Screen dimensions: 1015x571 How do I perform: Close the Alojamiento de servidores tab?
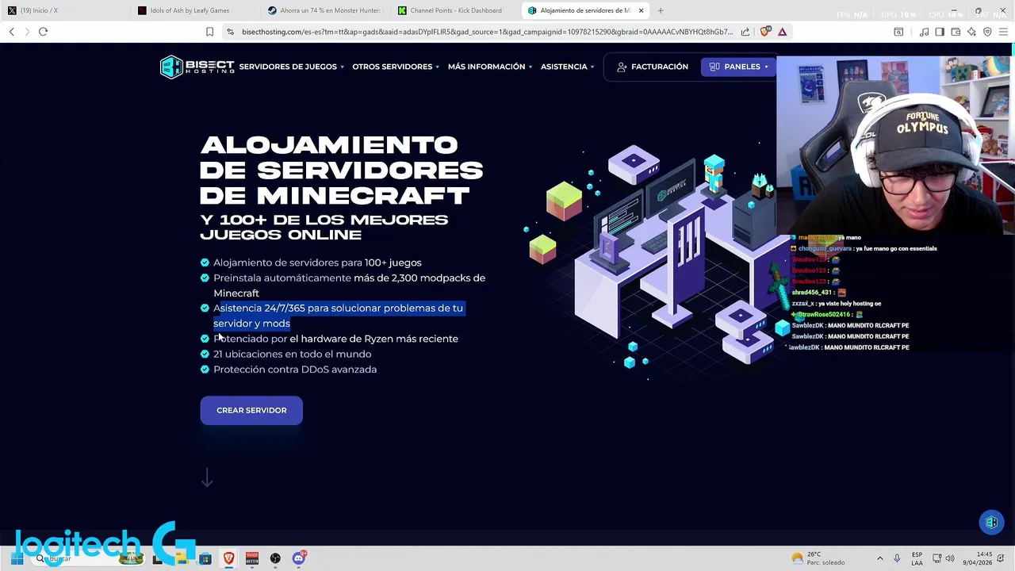(641, 10)
